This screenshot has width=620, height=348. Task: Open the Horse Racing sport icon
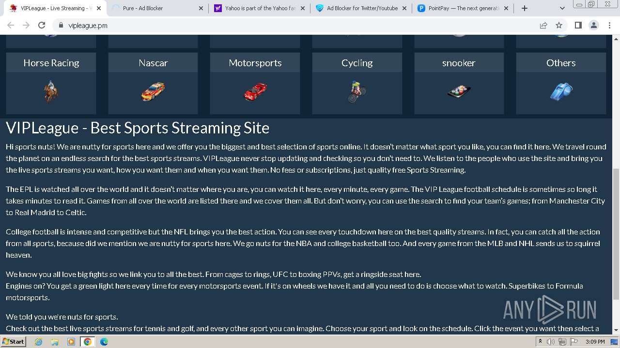(51, 92)
